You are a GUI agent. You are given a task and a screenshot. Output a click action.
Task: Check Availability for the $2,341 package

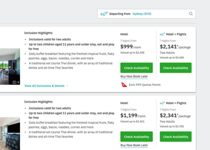point(176,137)
